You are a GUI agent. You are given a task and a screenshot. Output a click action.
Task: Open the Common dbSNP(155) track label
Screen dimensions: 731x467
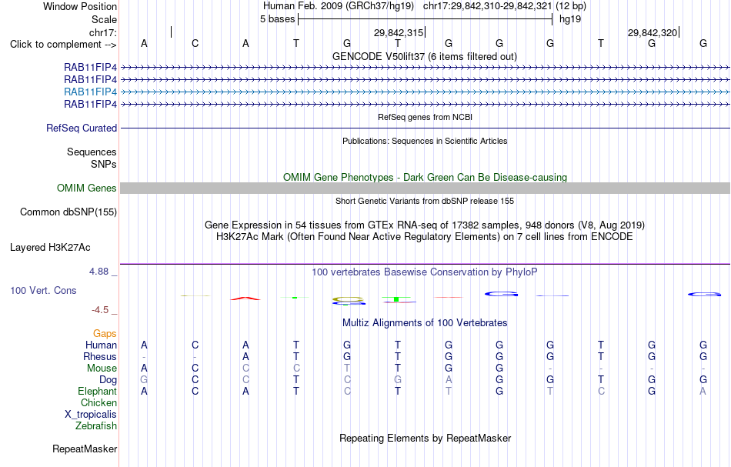pyautogui.click(x=68, y=212)
